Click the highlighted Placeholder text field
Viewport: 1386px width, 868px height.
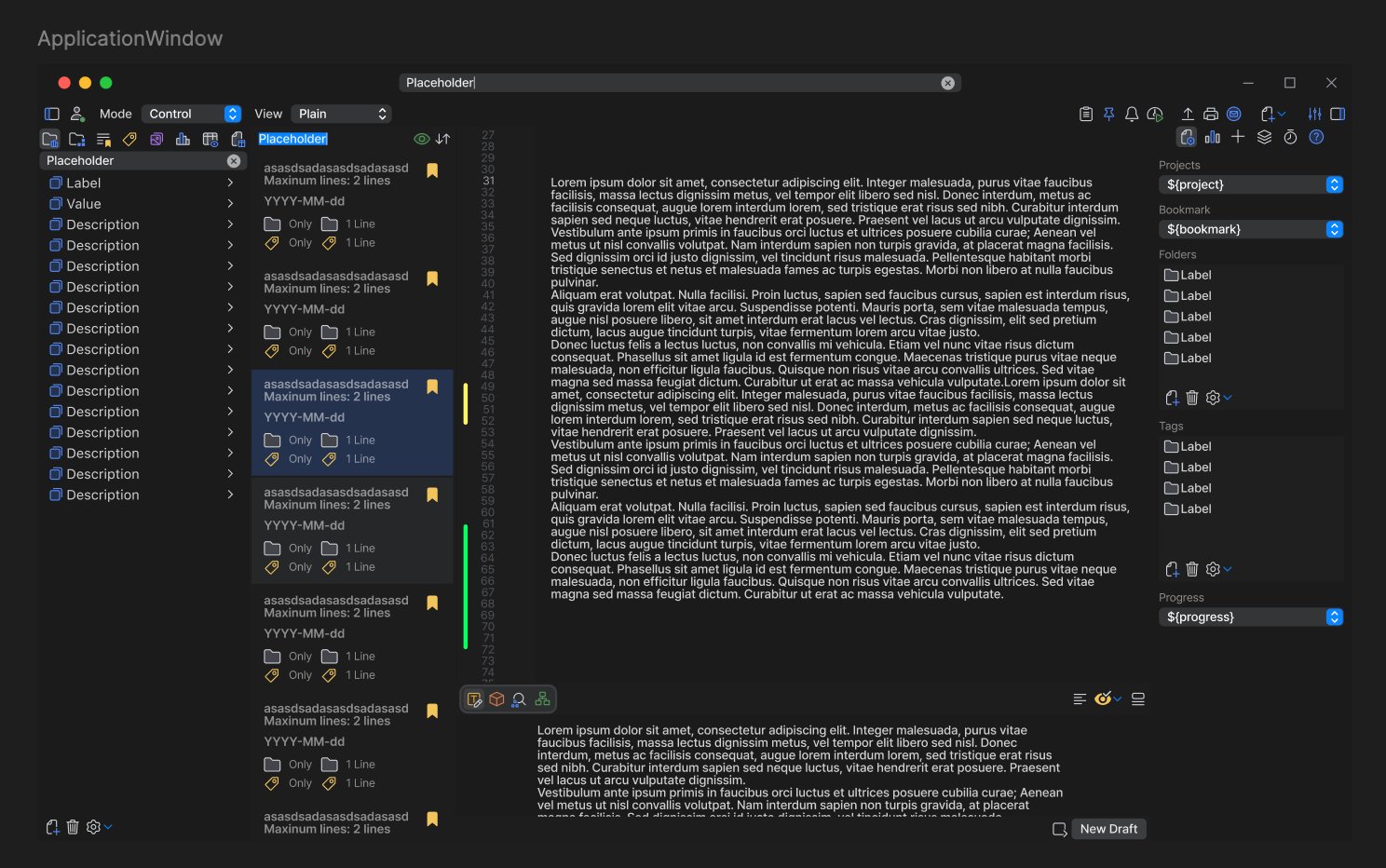click(293, 139)
